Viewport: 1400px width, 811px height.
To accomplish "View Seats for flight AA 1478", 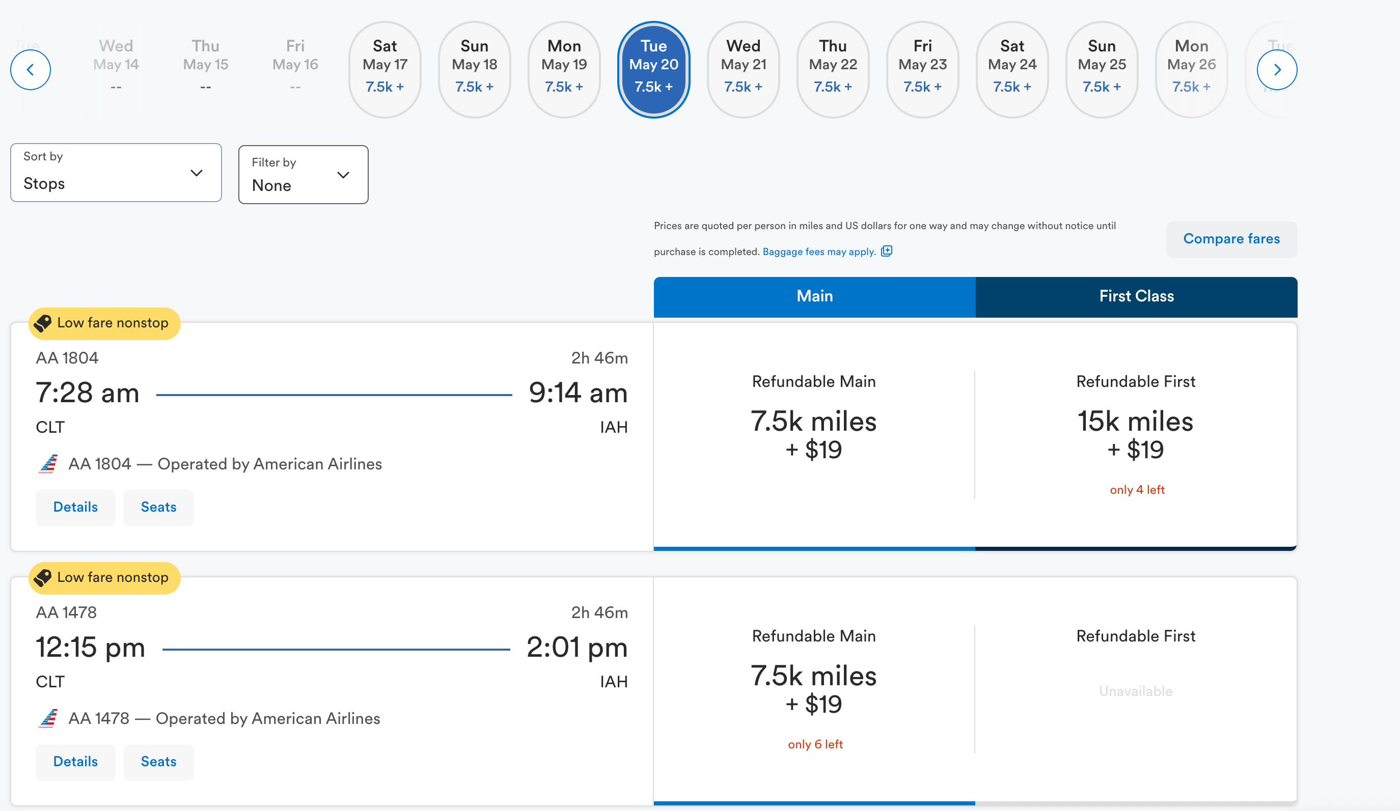I will (x=158, y=762).
